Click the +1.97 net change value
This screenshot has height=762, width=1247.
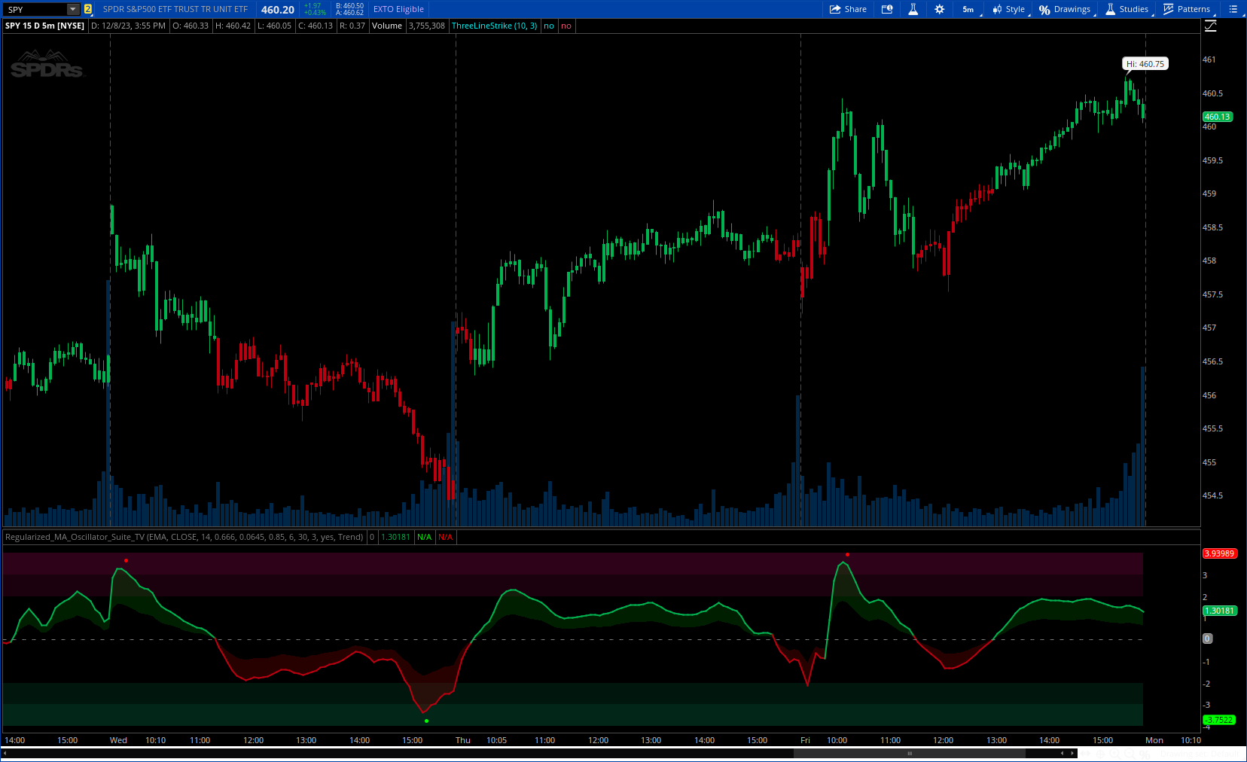pos(313,6)
